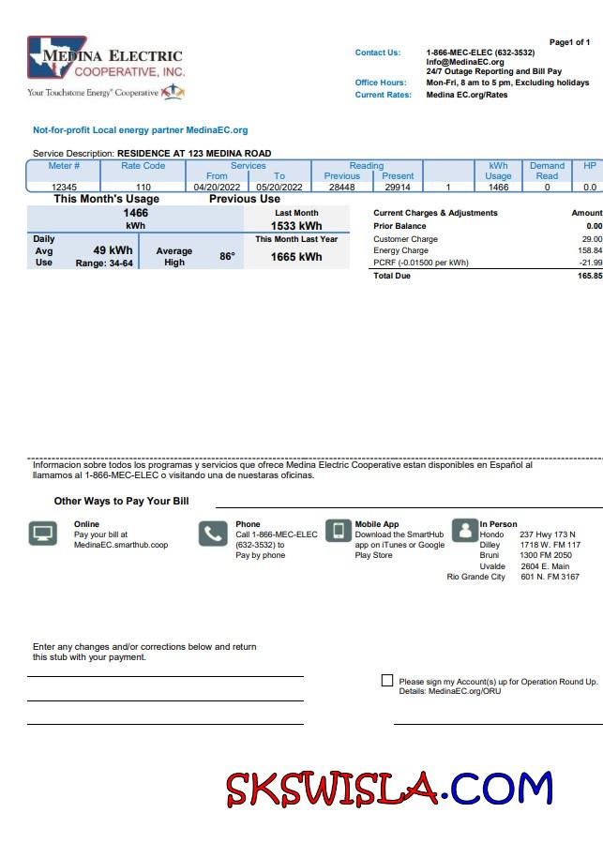
Task: Check the Operation Round Up checkbox
Action: click(x=387, y=681)
